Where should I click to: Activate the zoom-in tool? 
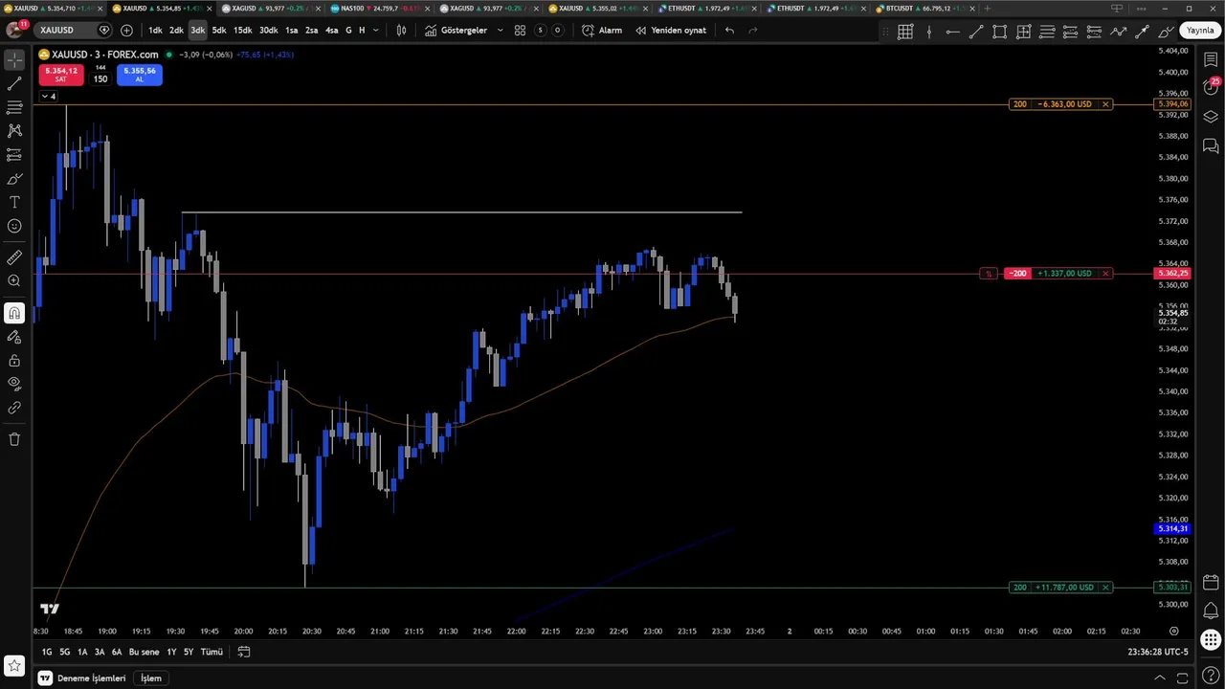pyautogui.click(x=14, y=281)
